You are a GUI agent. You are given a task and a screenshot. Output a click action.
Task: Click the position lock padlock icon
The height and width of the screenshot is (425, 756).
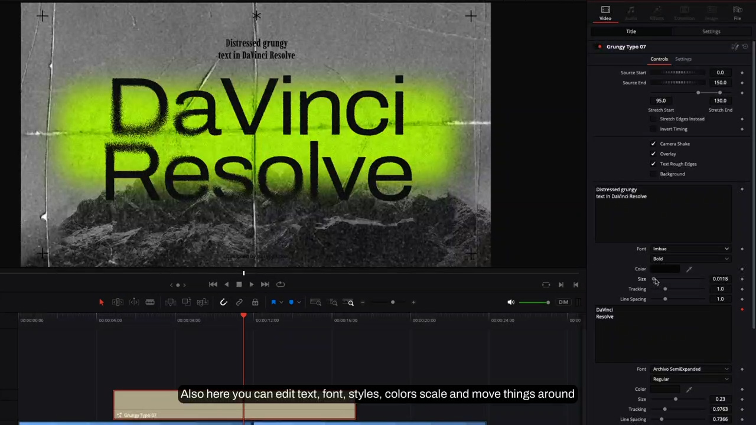[255, 302]
